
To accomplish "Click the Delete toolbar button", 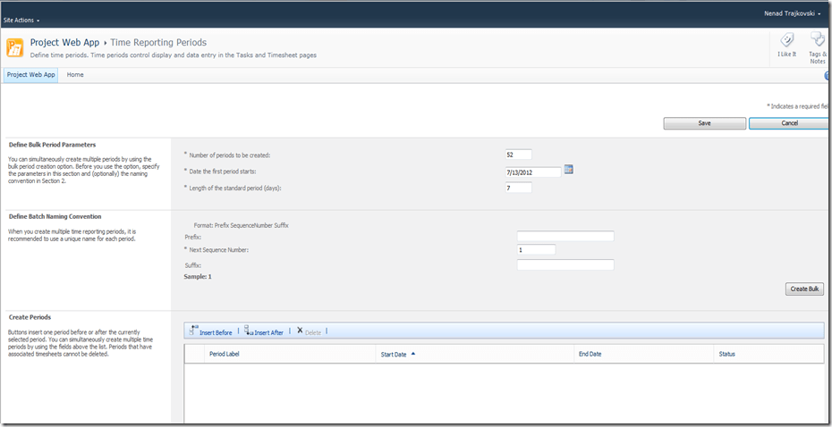I will pos(310,331).
